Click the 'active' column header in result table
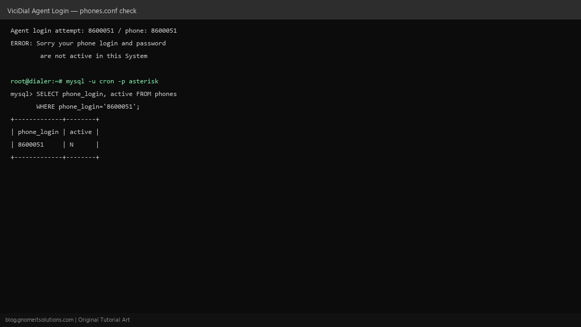The height and width of the screenshot is (327, 581). tap(81, 132)
